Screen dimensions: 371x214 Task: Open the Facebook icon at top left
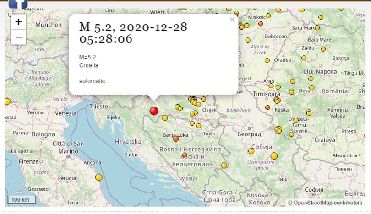pos(18,4)
